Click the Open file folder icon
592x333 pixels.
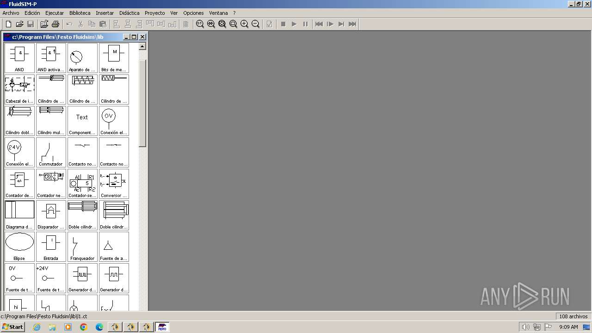(x=19, y=24)
